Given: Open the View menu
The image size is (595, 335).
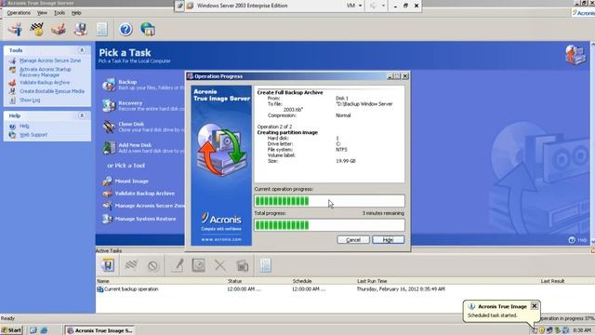Looking at the screenshot, I should coord(42,13).
